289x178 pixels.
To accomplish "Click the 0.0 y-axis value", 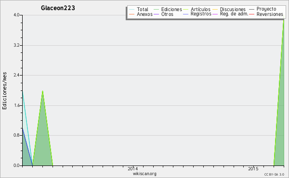I will (x=16, y=165).
